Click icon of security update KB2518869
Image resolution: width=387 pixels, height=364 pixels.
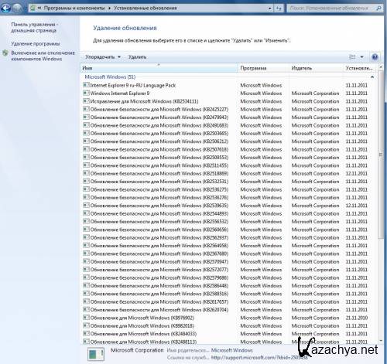click(86, 173)
